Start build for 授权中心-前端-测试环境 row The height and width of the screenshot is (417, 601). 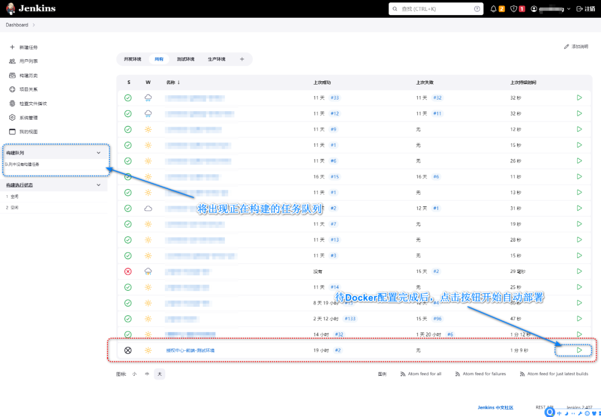click(579, 350)
